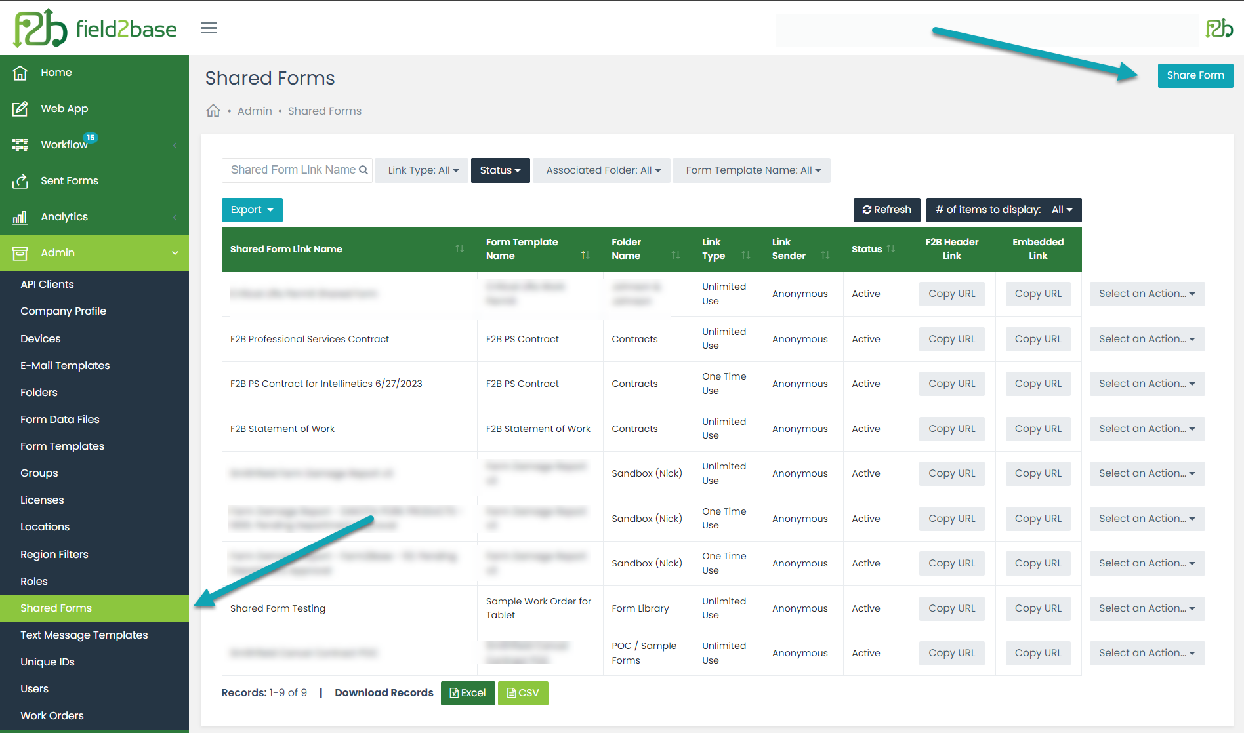Open Region Filters menu item
Image resolution: width=1244 pixels, height=733 pixels.
(x=54, y=555)
